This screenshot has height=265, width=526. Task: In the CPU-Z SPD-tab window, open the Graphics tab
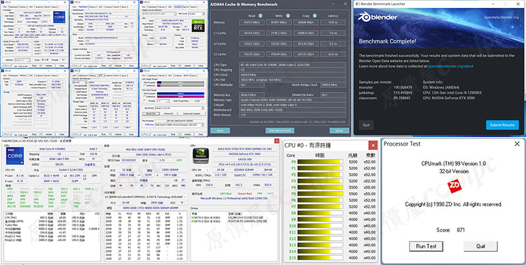108,75
